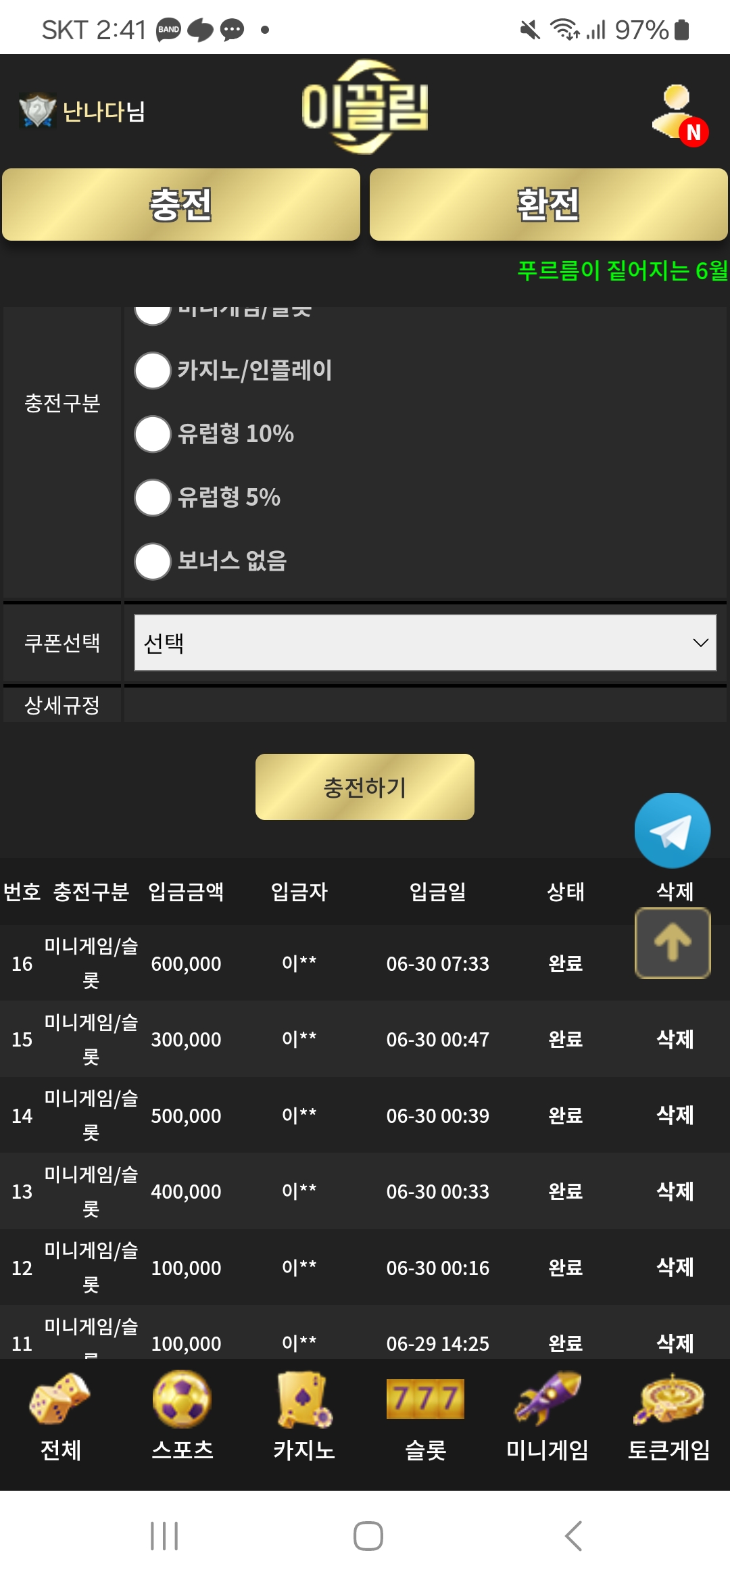Pick the 유럽형 5% radio option
The width and height of the screenshot is (730, 1582).
click(x=153, y=498)
